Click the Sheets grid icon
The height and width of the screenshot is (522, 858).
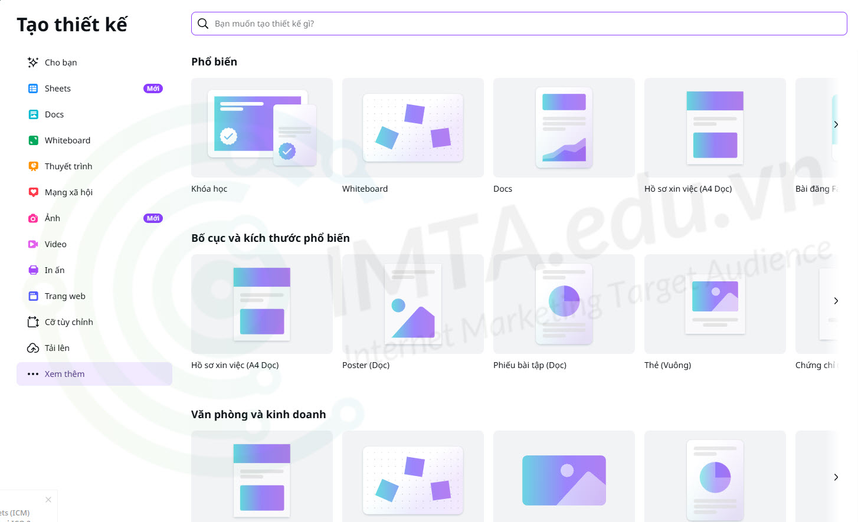33,88
